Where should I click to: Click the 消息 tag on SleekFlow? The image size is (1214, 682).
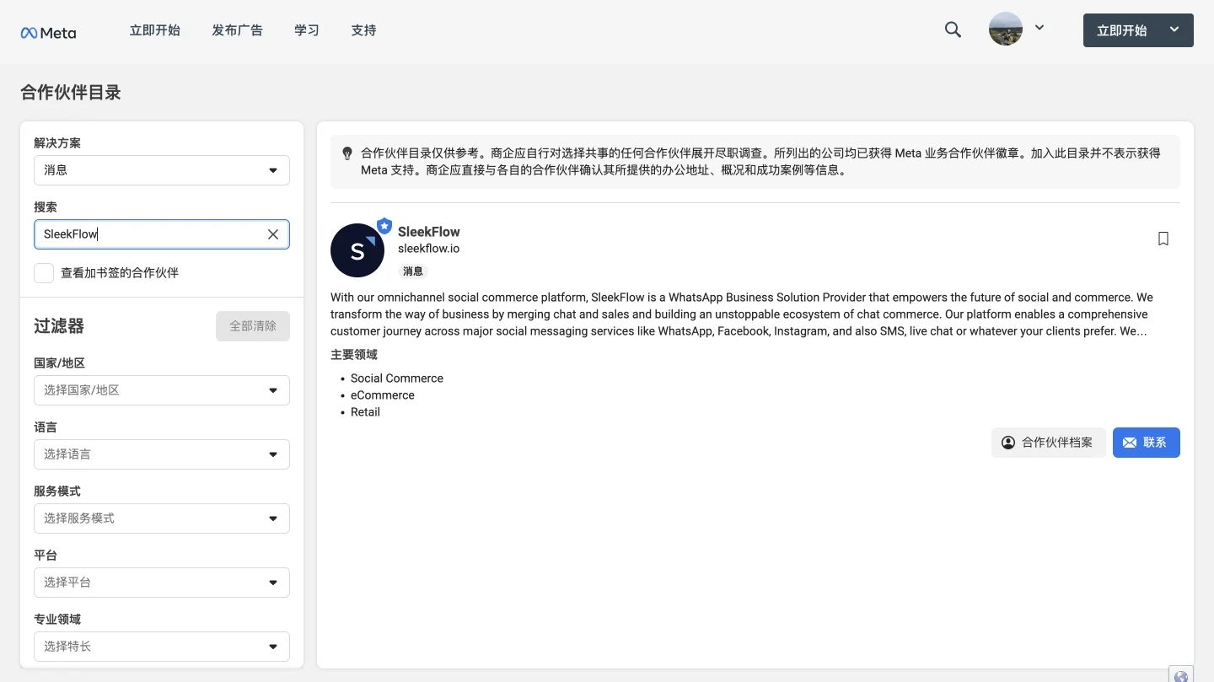coord(413,271)
